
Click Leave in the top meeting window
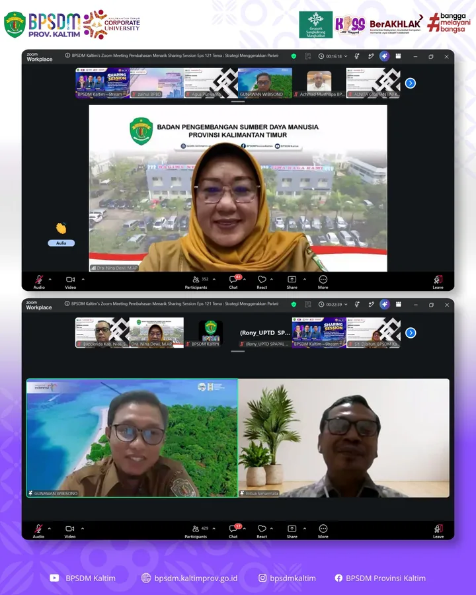click(x=438, y=282)
